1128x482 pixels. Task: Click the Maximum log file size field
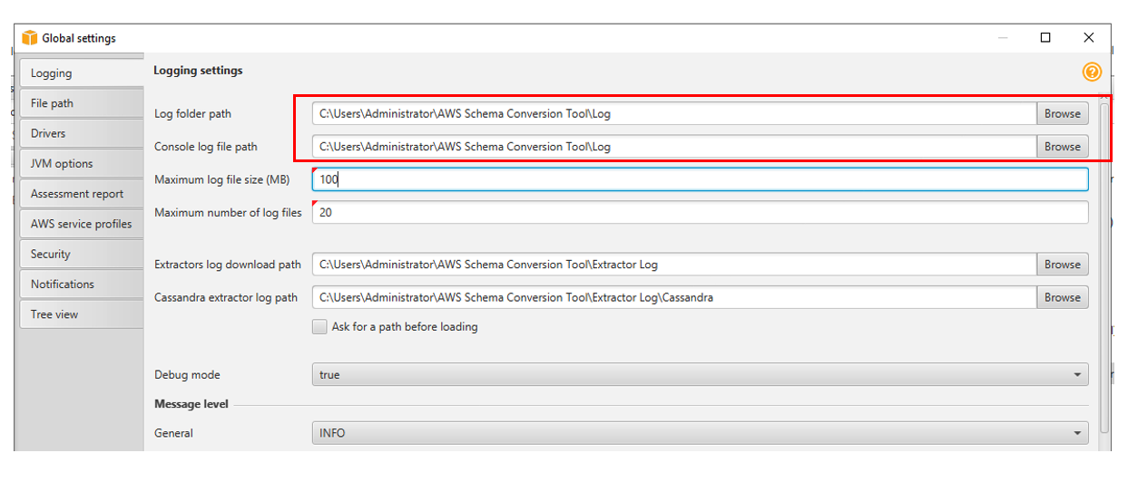(700, 179)
